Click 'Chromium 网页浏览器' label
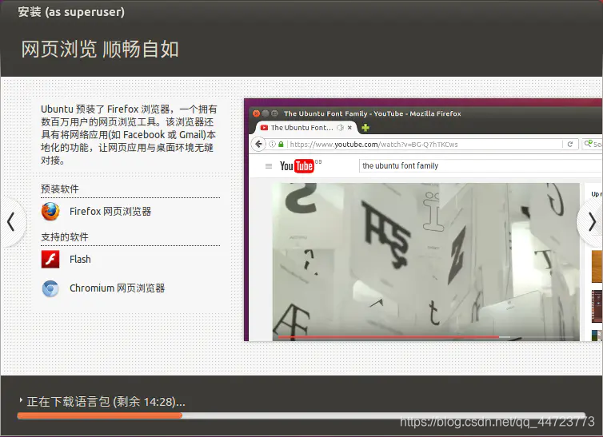Viewport: 603px width, 437px height. click(118, 288)
